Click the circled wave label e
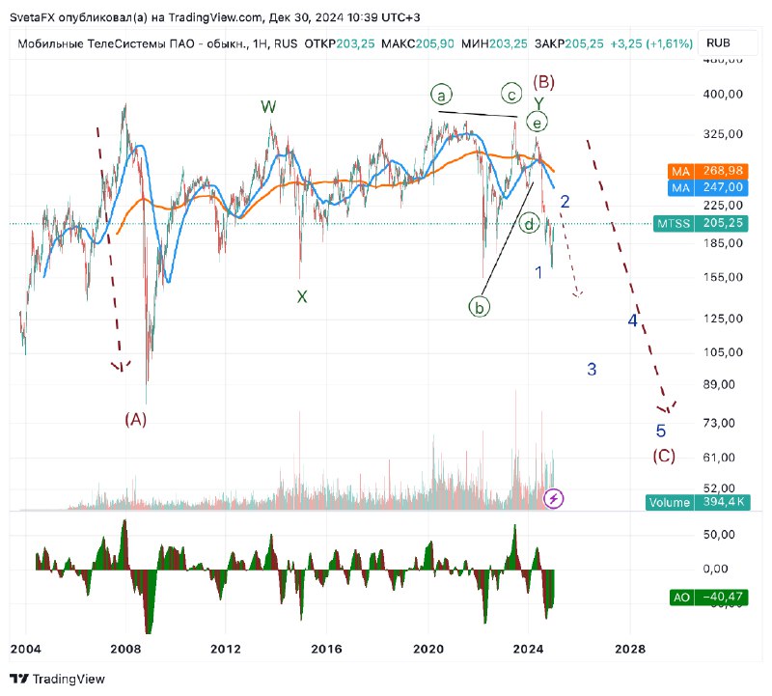772x696 pixels. tap(537, 123)
